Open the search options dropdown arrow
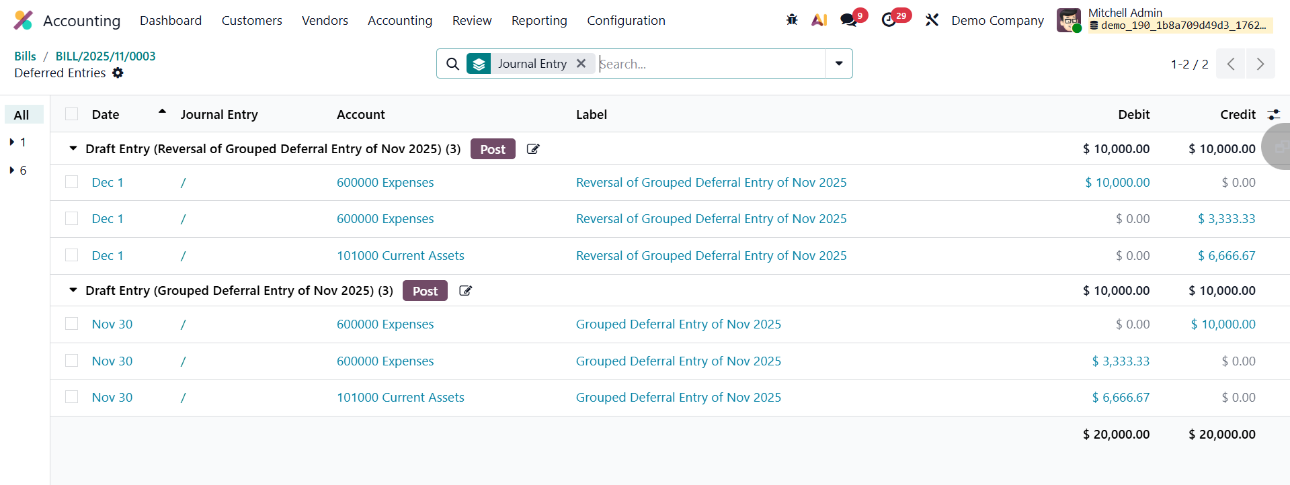1290x485 pixels. coord(839,63)
